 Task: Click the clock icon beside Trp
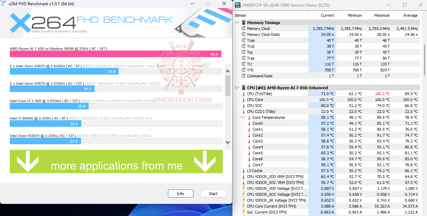[x=244, y=52]
